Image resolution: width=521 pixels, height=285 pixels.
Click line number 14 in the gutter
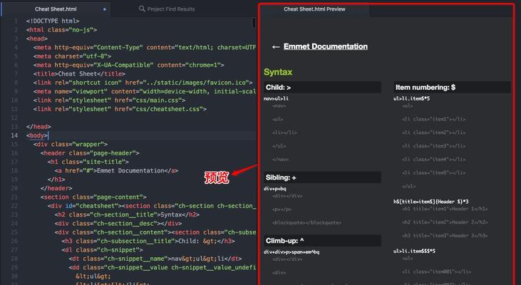[14, 135]
